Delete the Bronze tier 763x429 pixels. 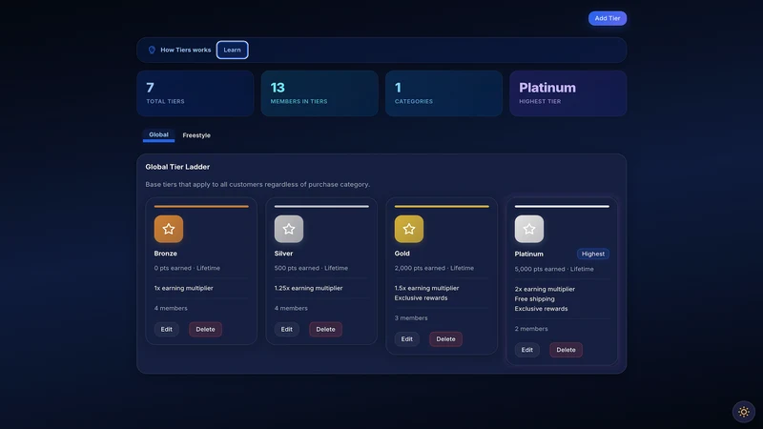[x=205, y=329]
